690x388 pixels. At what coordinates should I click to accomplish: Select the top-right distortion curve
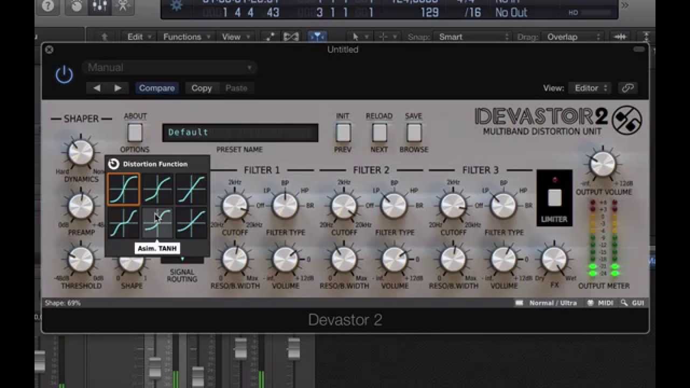[191, 189]
